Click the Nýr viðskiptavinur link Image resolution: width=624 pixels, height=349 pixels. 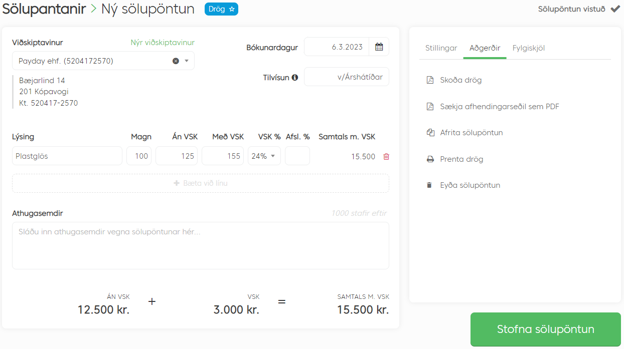pyautogui.click(x=163, y=43)
